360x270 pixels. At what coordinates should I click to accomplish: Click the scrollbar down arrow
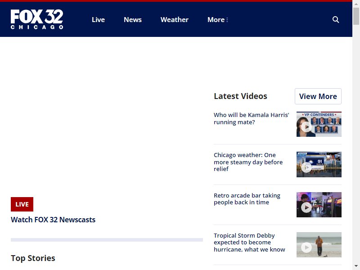tap(356, 266)
